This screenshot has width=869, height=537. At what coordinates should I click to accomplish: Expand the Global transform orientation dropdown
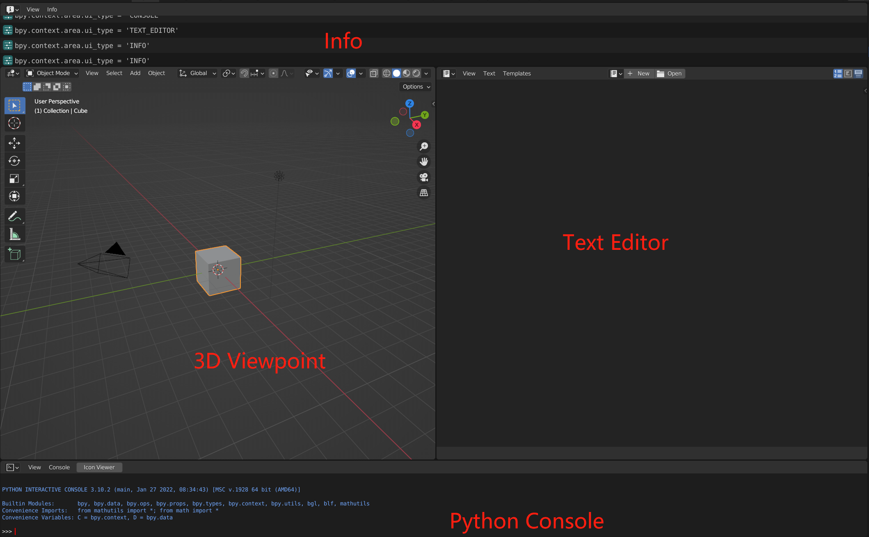tap(198, 73)
